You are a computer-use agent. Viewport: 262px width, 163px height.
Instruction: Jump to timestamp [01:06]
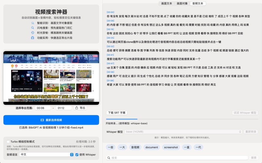click(110, 81)
